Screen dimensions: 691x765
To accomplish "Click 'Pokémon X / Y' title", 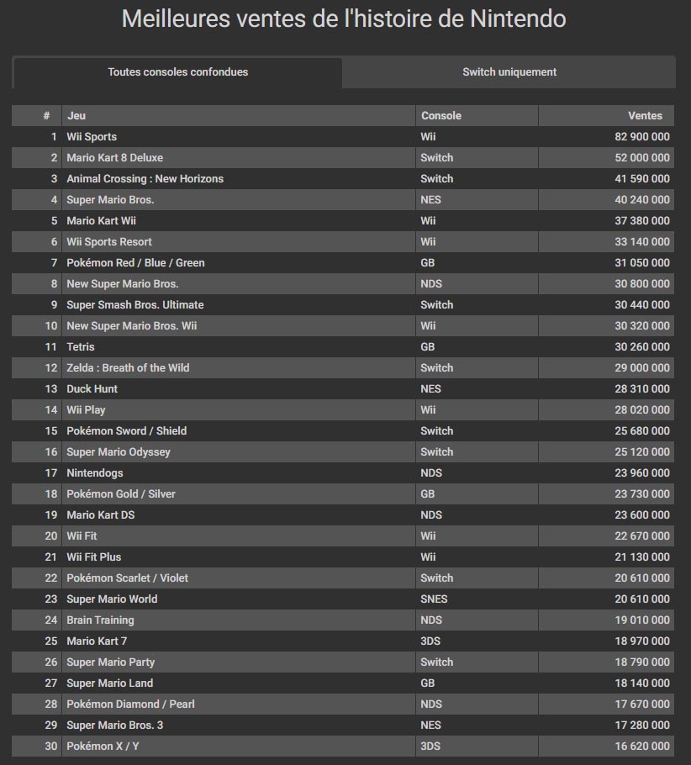I will (103, 745).
